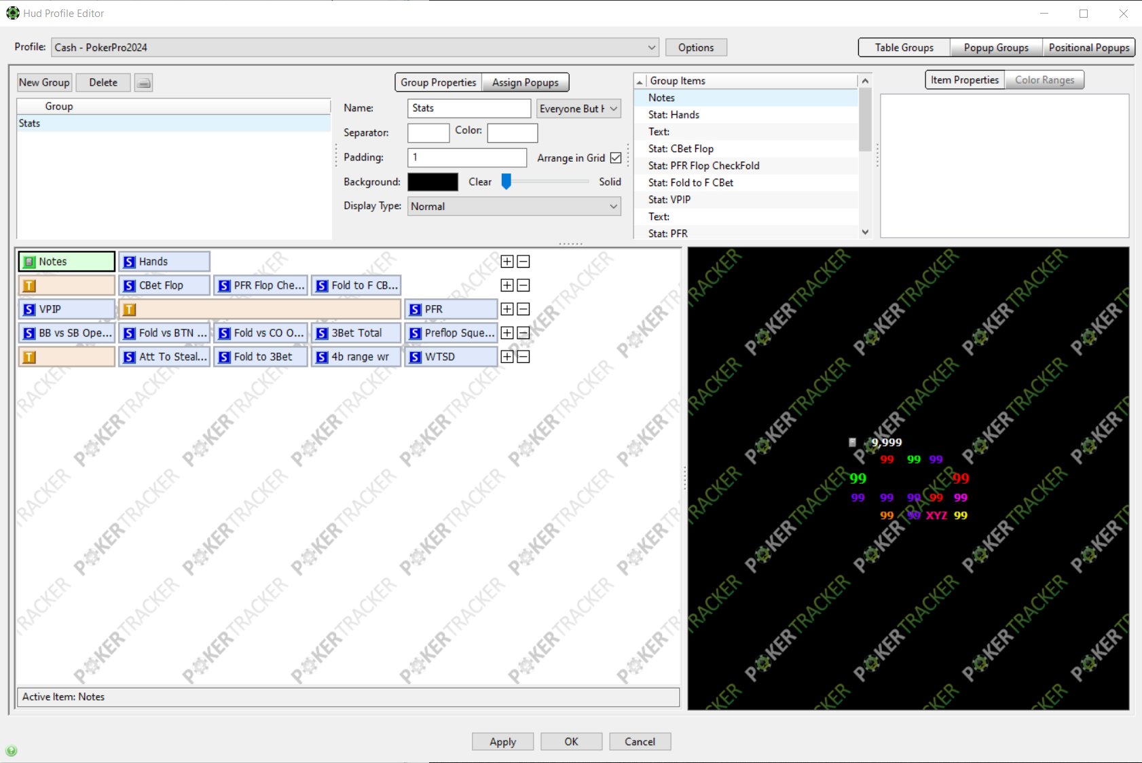Viewport: 1142px width, 763px height.
Task: Select the text item before Att To Steal
Action: pyautogui.click(x=67, y=357)
